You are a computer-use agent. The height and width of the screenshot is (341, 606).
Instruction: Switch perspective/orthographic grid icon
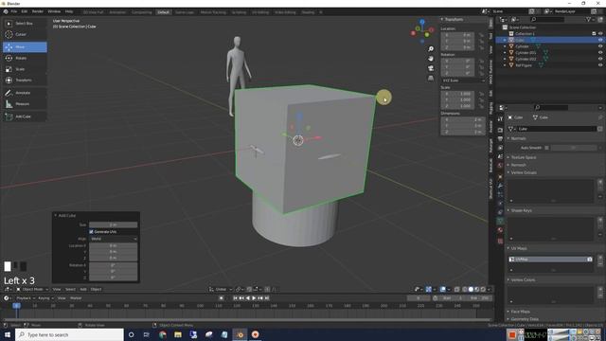[431, 78]
